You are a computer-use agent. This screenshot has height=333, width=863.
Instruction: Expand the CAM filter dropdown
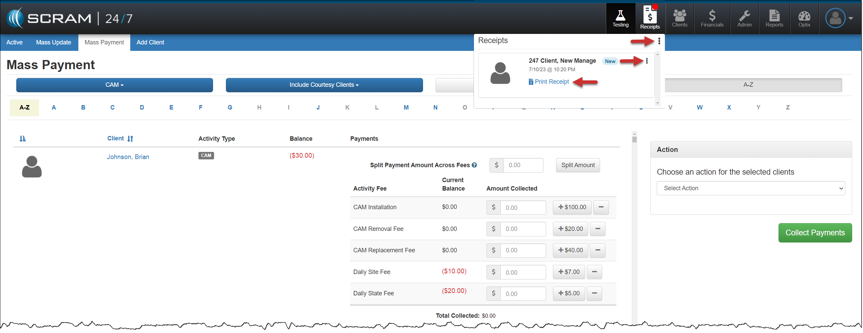(115, 85)
